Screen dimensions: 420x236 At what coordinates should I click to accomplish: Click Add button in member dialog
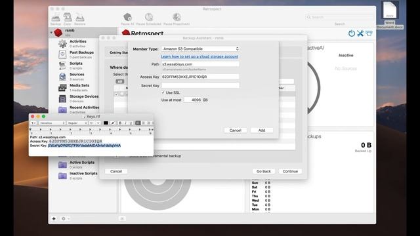[x=262, y=130]
